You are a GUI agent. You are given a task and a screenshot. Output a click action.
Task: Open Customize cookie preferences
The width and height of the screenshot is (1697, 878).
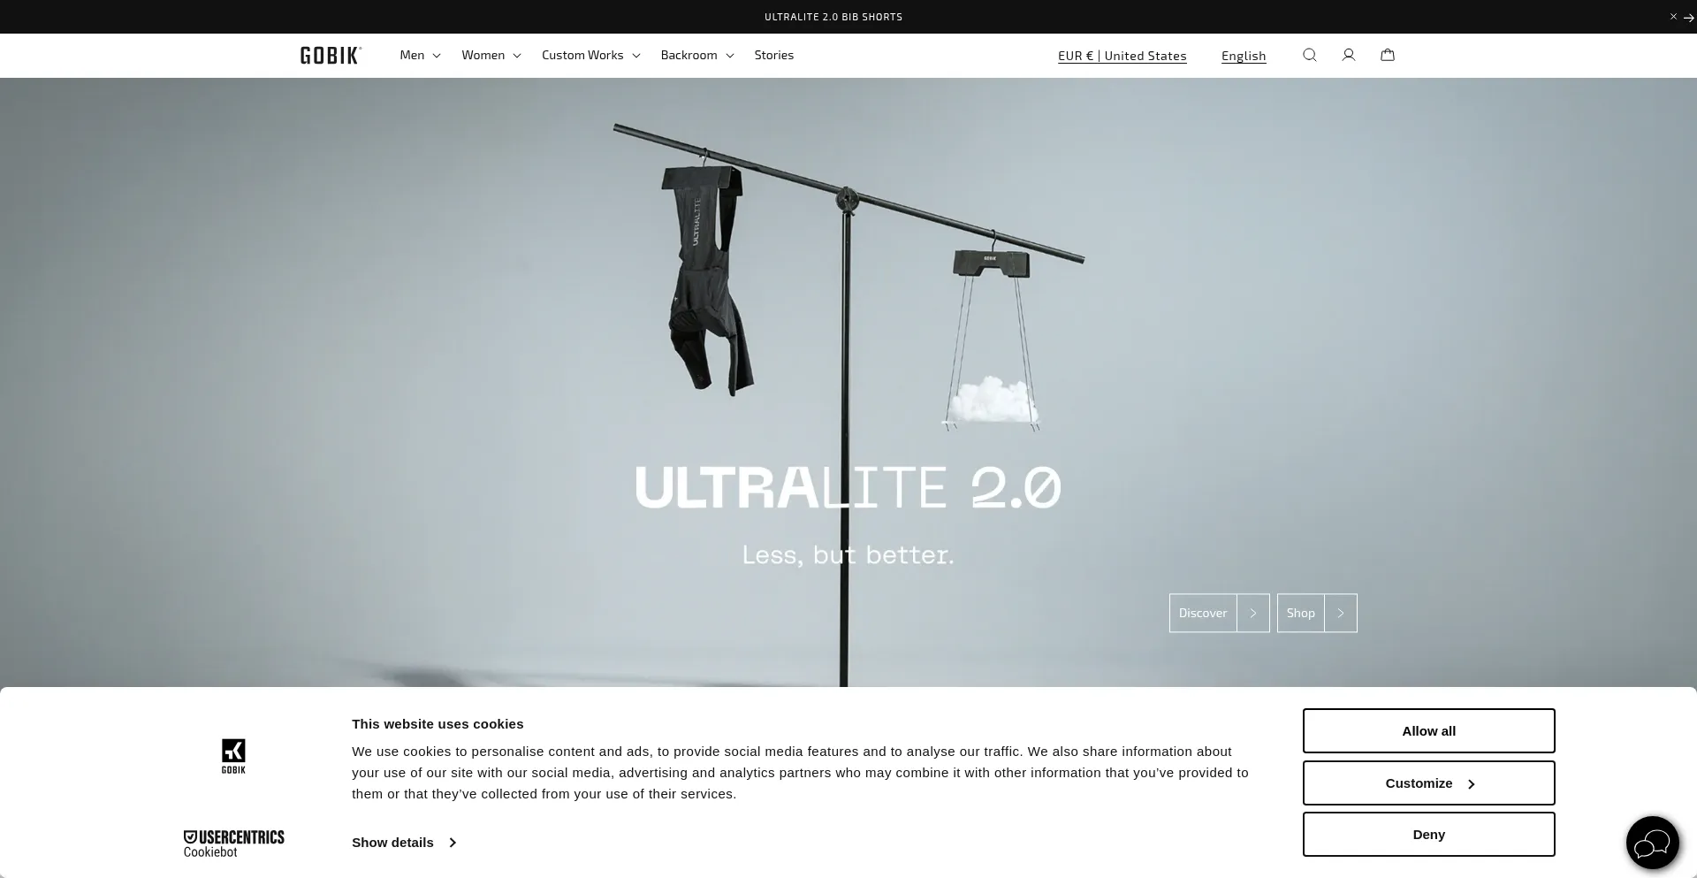pos(1429,783)
